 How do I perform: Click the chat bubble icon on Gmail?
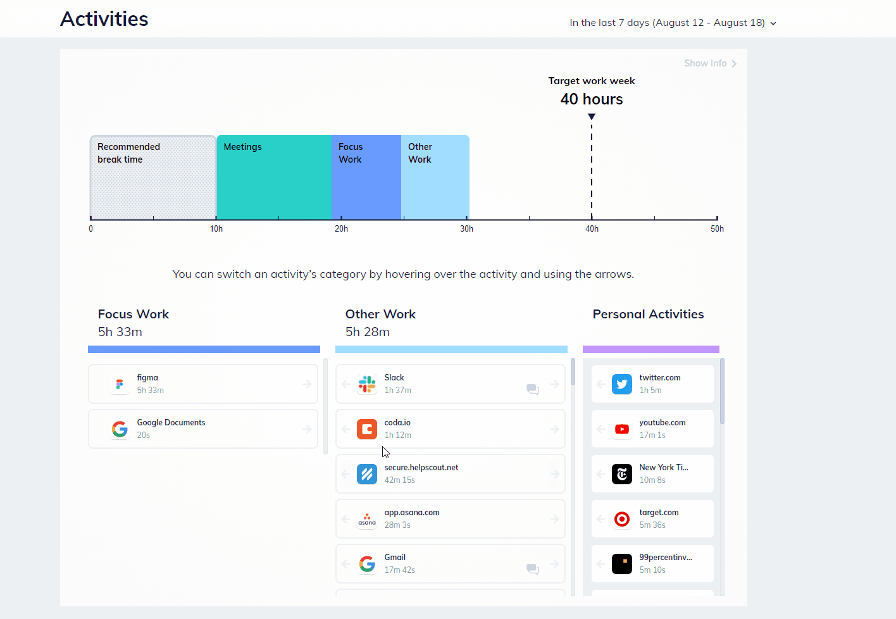point(533,569)
